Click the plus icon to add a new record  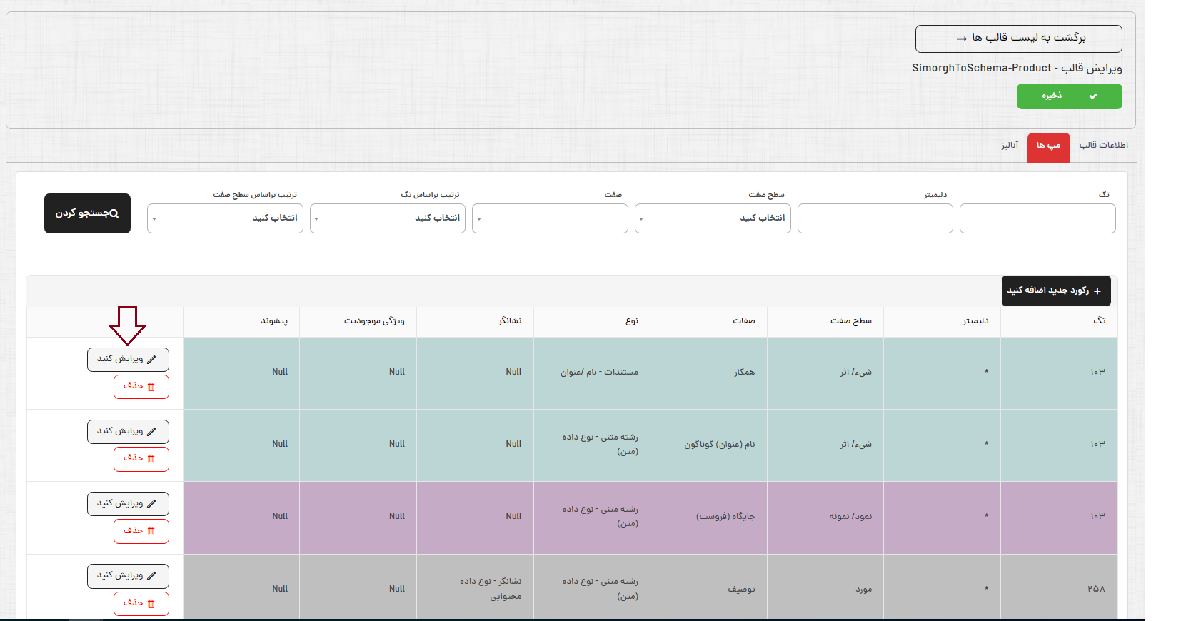click(1097, 291)
